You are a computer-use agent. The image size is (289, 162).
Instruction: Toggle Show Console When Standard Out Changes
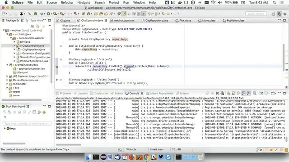point(243,93)
